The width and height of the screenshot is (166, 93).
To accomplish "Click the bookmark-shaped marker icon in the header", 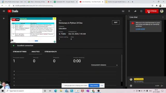I will (x=129, y=11).
